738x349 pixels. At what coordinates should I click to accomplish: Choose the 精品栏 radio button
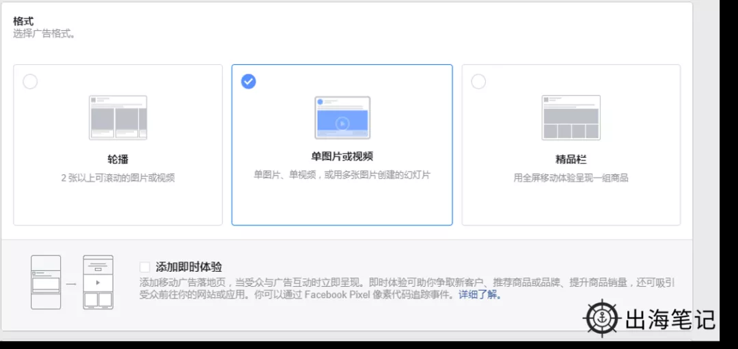478,82
